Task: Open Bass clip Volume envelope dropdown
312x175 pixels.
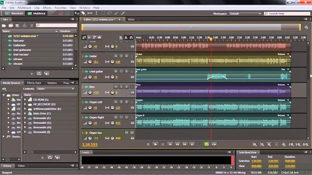Action: click(288, 84)
